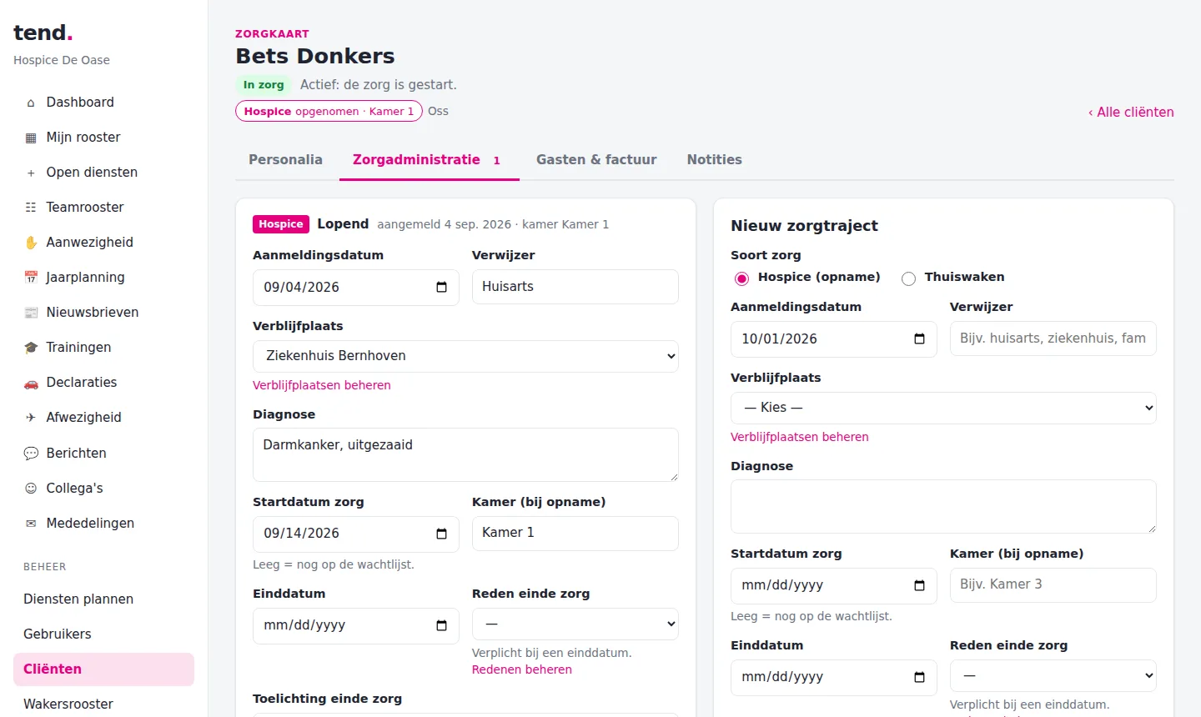This screenshot has height=717, width=1201.
Task: Click the Kamer field containing Kamer 1
Action: [575, 533]
